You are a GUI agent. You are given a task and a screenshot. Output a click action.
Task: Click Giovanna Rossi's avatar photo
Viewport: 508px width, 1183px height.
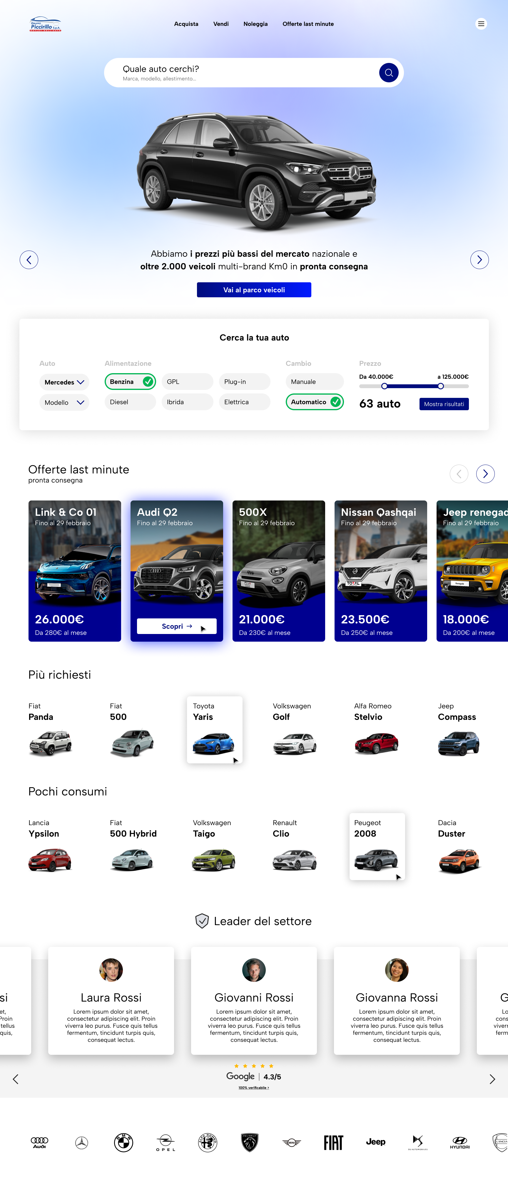(397, 970)
